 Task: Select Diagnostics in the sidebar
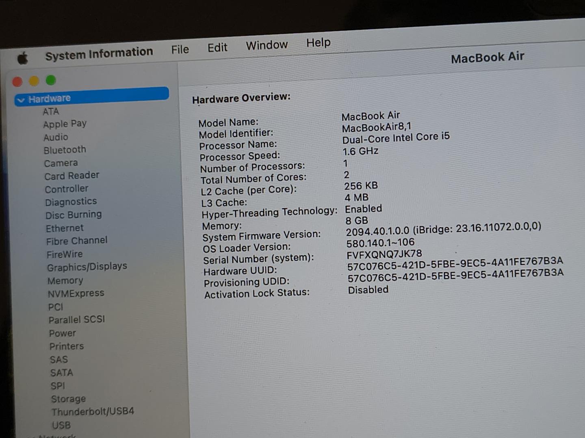71,202
